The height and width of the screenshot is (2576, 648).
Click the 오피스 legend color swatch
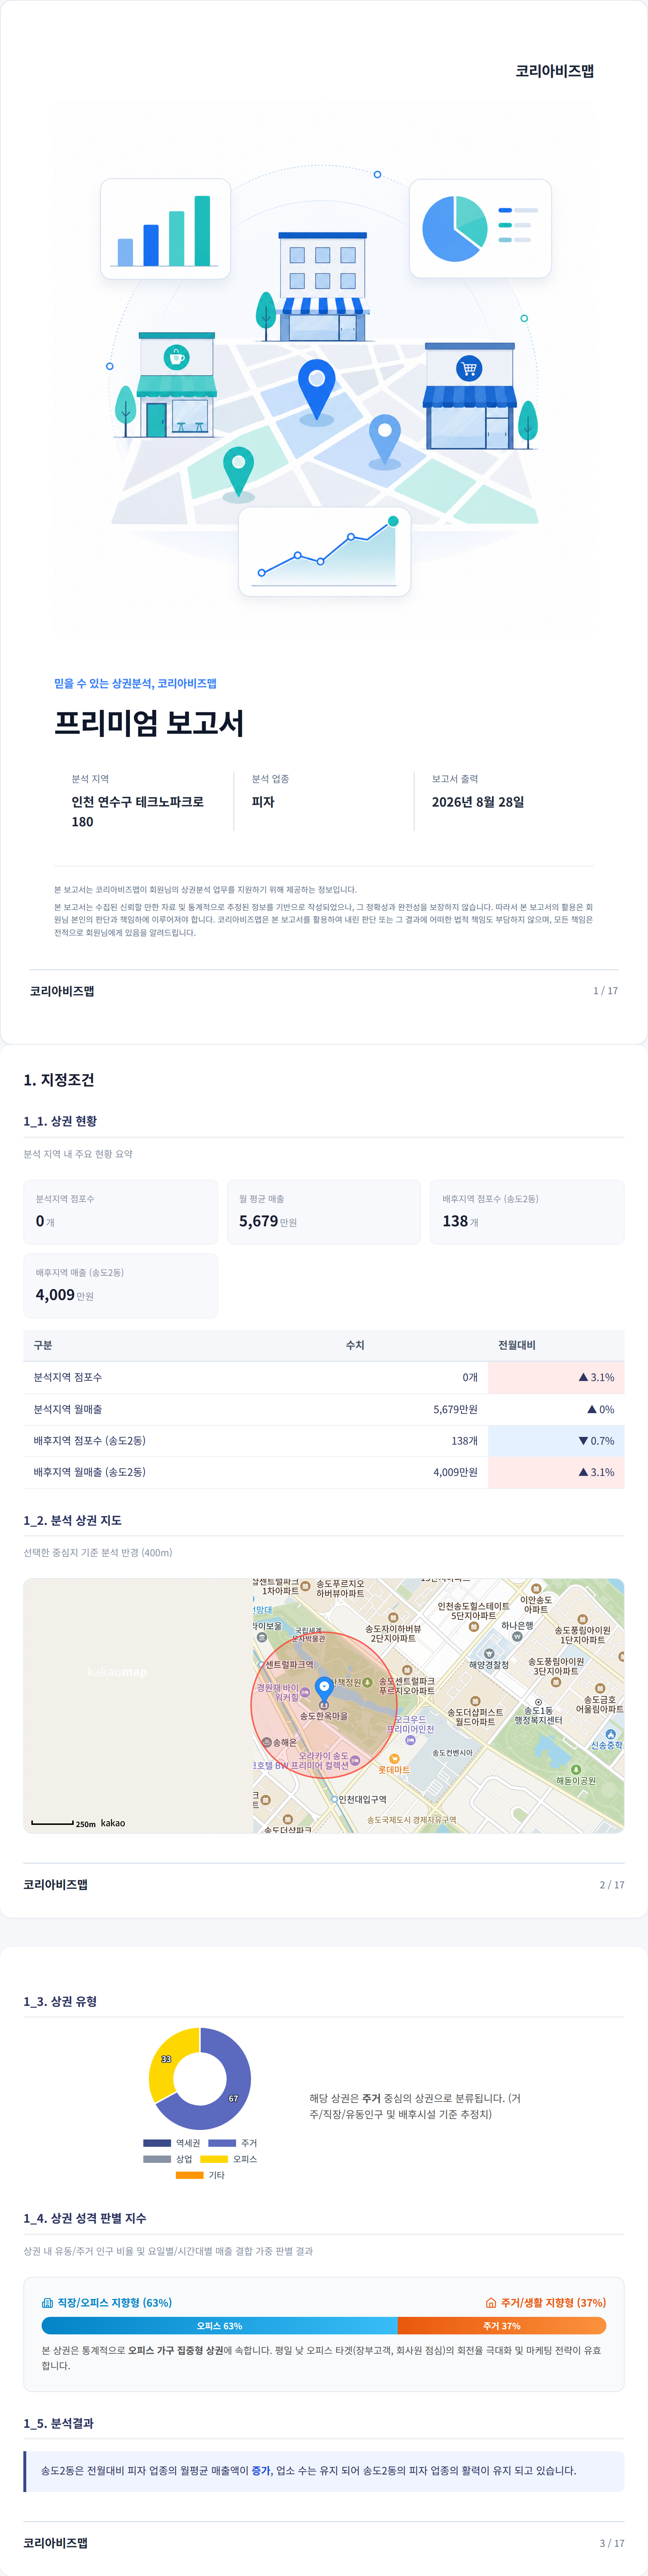(x=214, y=2159)
